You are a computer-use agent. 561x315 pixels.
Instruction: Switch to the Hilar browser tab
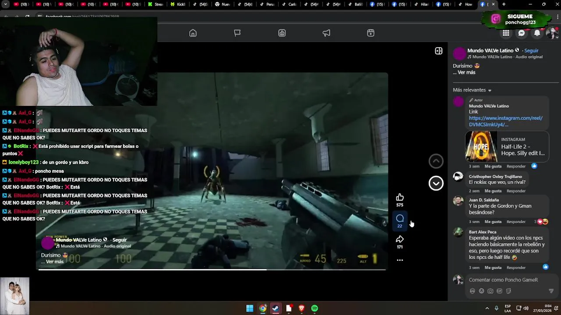(421, 4)
